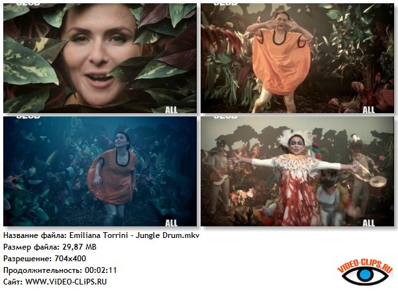The height and width of the screenshot is (291, 398).
Task: Click the file size 29,87 MB text
Action: click(x=80, y=247)
